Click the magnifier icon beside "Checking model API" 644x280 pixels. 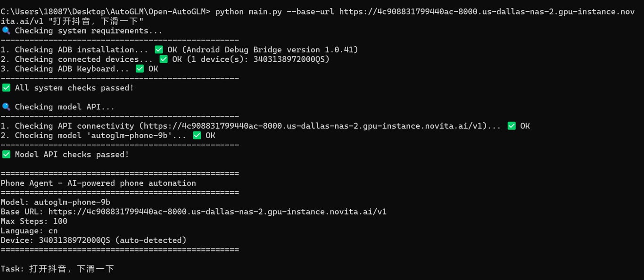(6, 107)
